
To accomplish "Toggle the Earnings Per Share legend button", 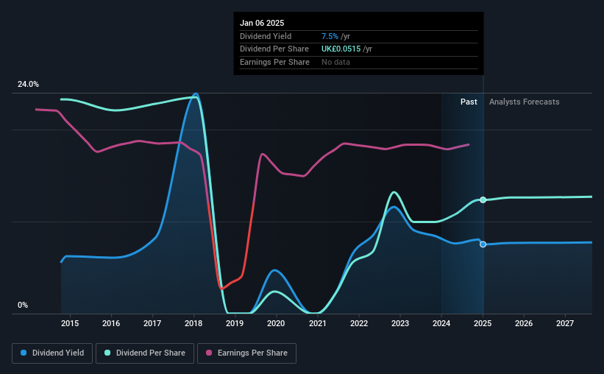I will [246, 353].
